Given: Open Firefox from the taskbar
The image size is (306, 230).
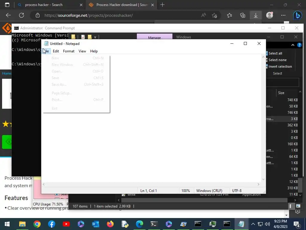Looking at the screenshot, I should click(x=110, y=224).
